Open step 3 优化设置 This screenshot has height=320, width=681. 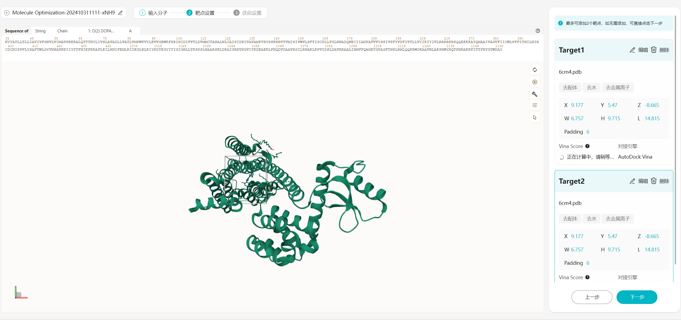pos(248,13)
